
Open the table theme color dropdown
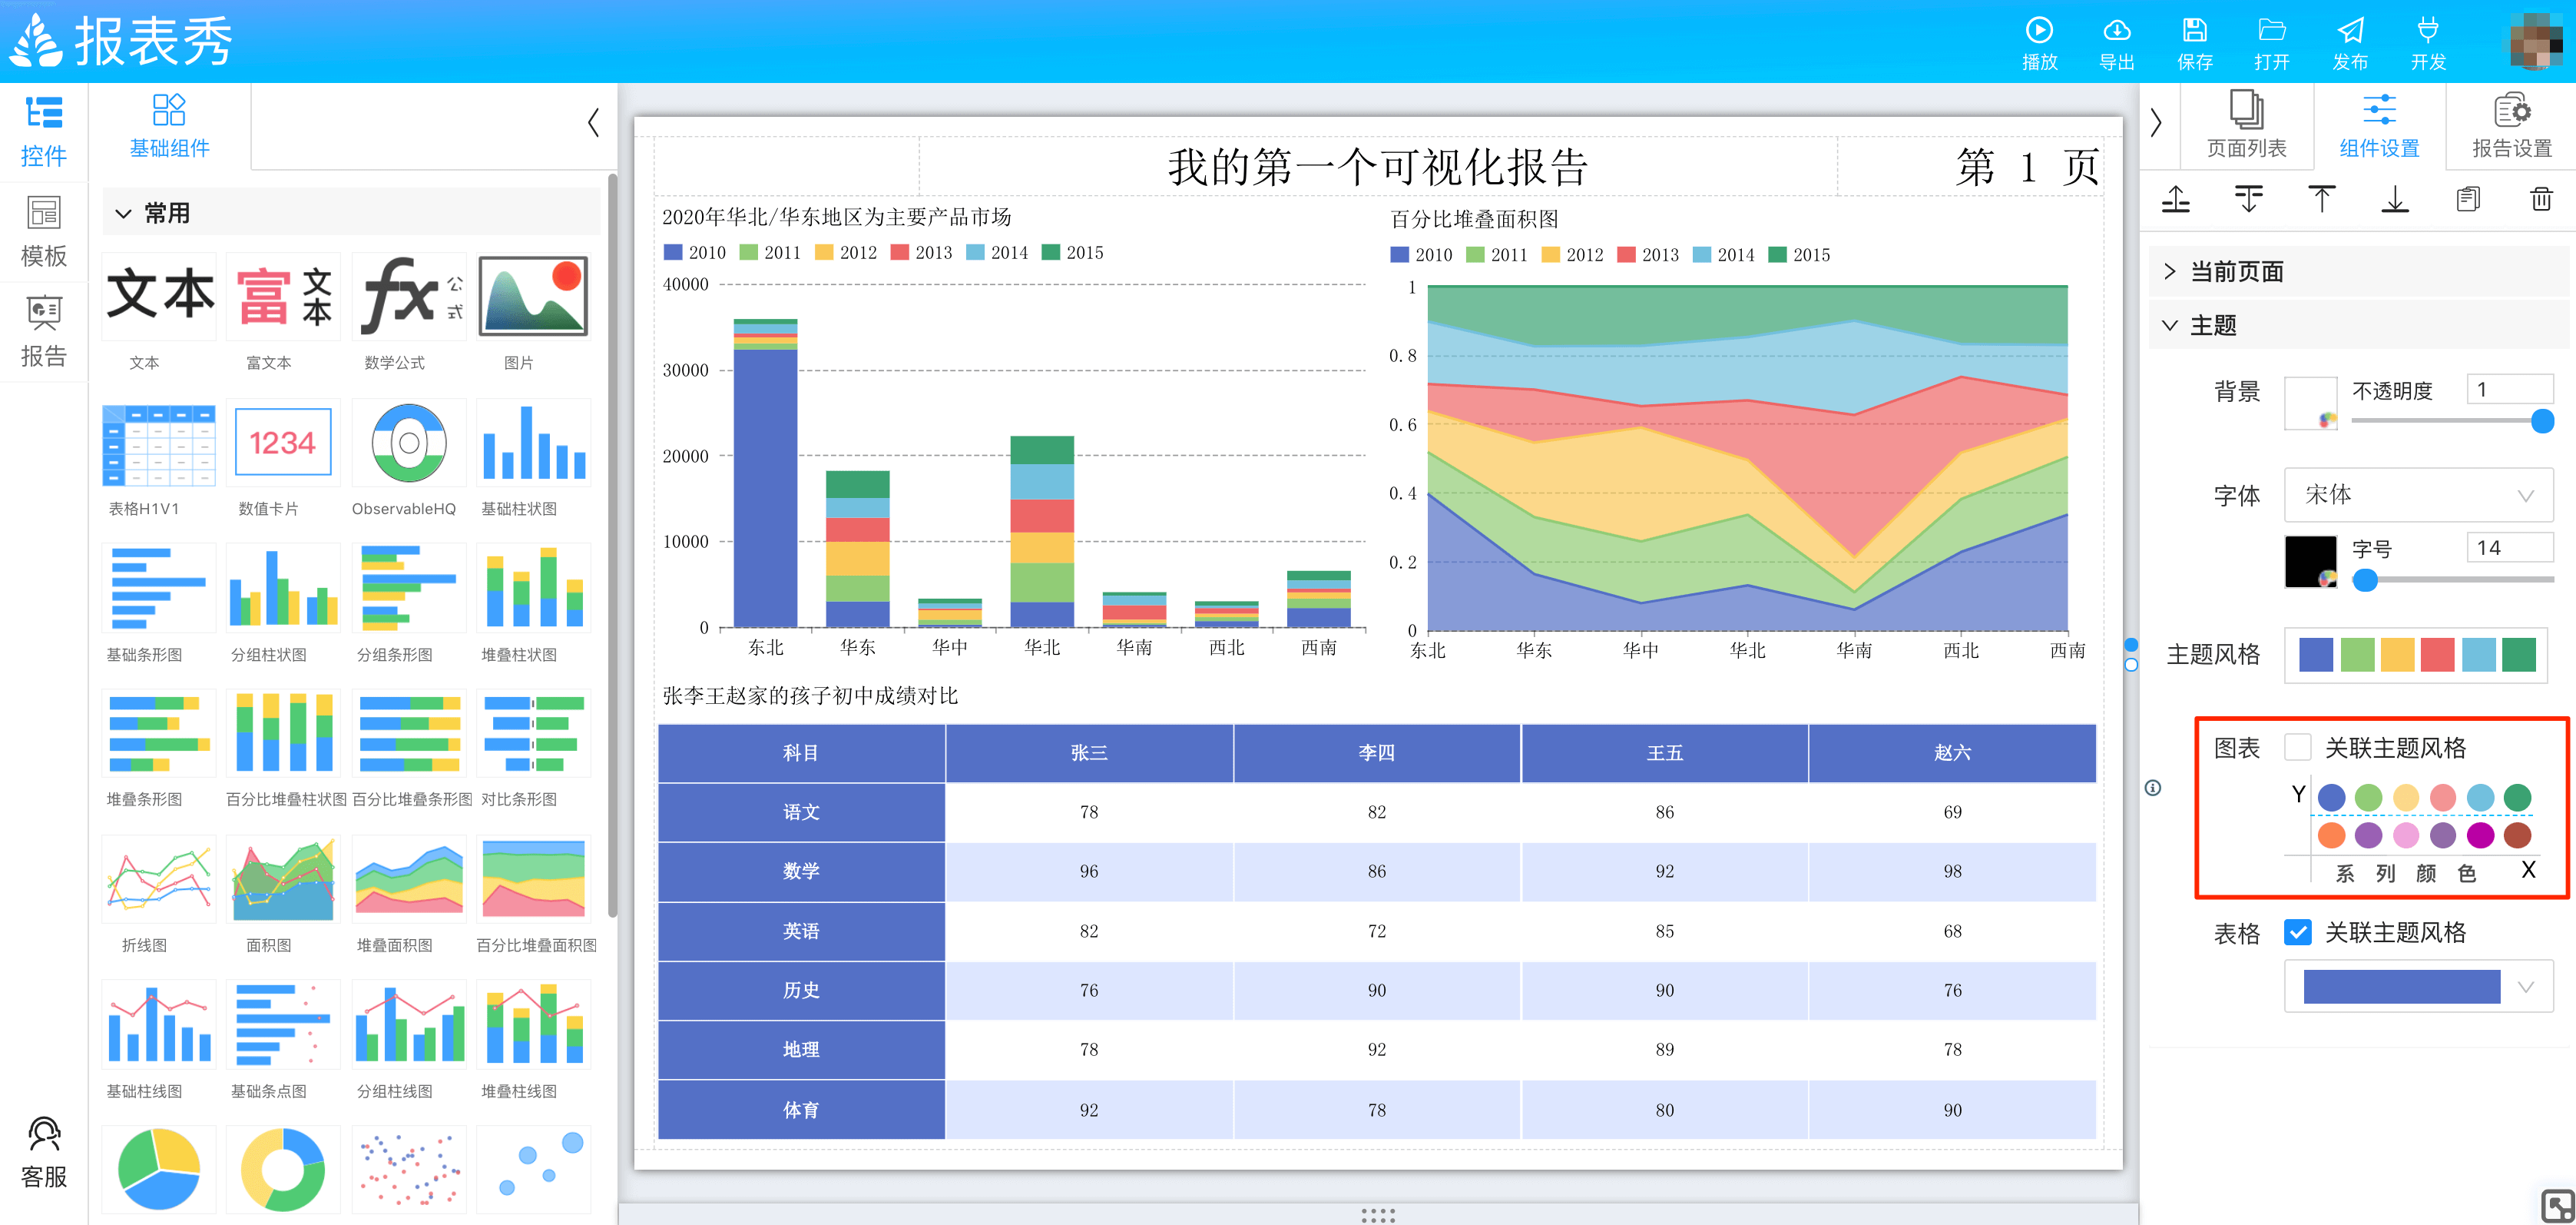[2418, 986]
